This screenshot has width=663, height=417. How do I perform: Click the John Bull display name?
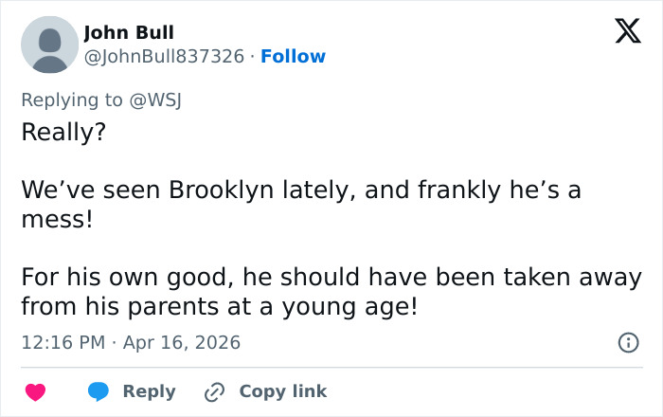coord(129,33)
